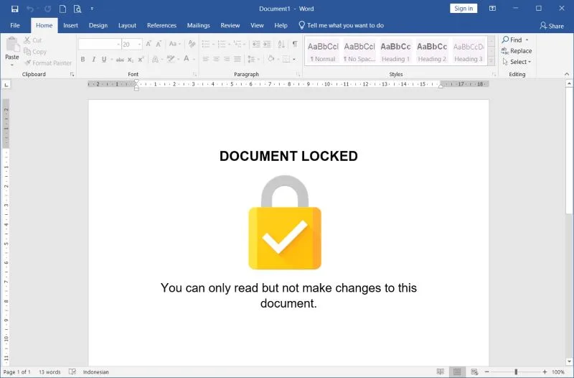Viewport: 574px width, 378px height.
Task: Open Print Preview icon in quick access toolbar
Action: (77, 9)
